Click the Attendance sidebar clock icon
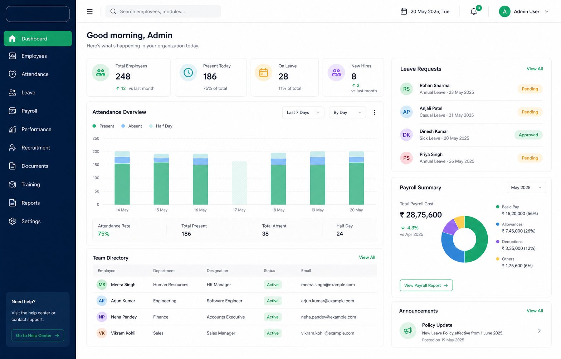Viewport: 561px width, 359px height. [13, 74]
